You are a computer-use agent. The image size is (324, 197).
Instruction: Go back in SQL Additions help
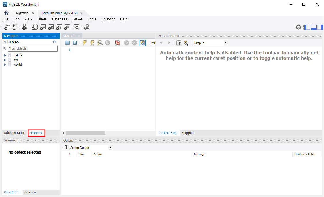pos(161,43)
